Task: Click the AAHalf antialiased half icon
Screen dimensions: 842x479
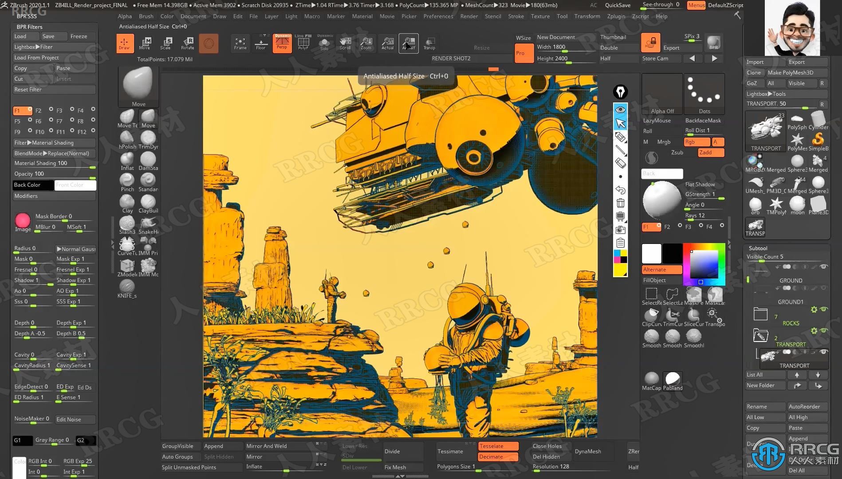Action: pyautogui.click(x=409, y=43)
